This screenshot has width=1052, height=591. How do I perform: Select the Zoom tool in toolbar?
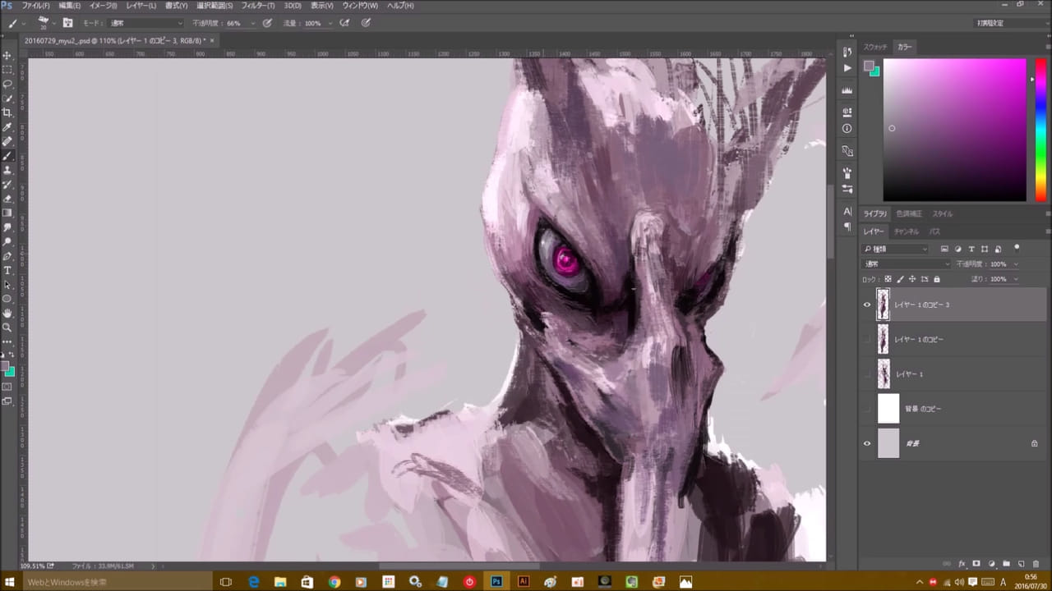7,327
